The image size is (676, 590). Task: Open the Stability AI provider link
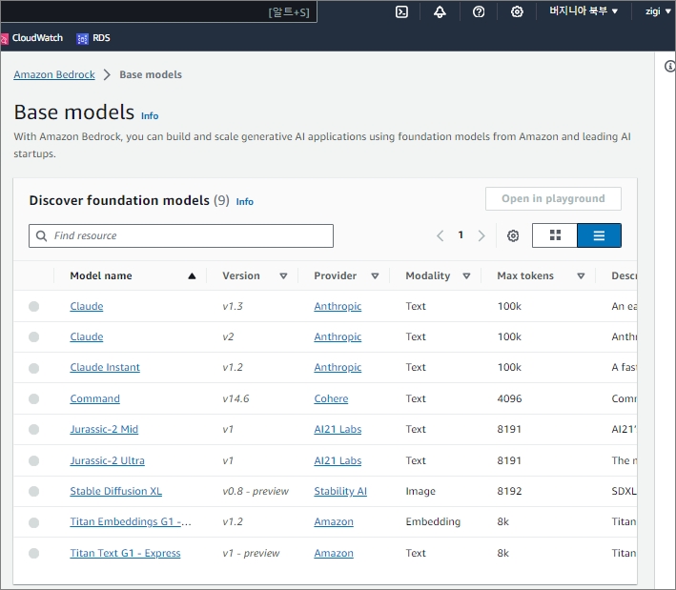(x=340, y=491)
